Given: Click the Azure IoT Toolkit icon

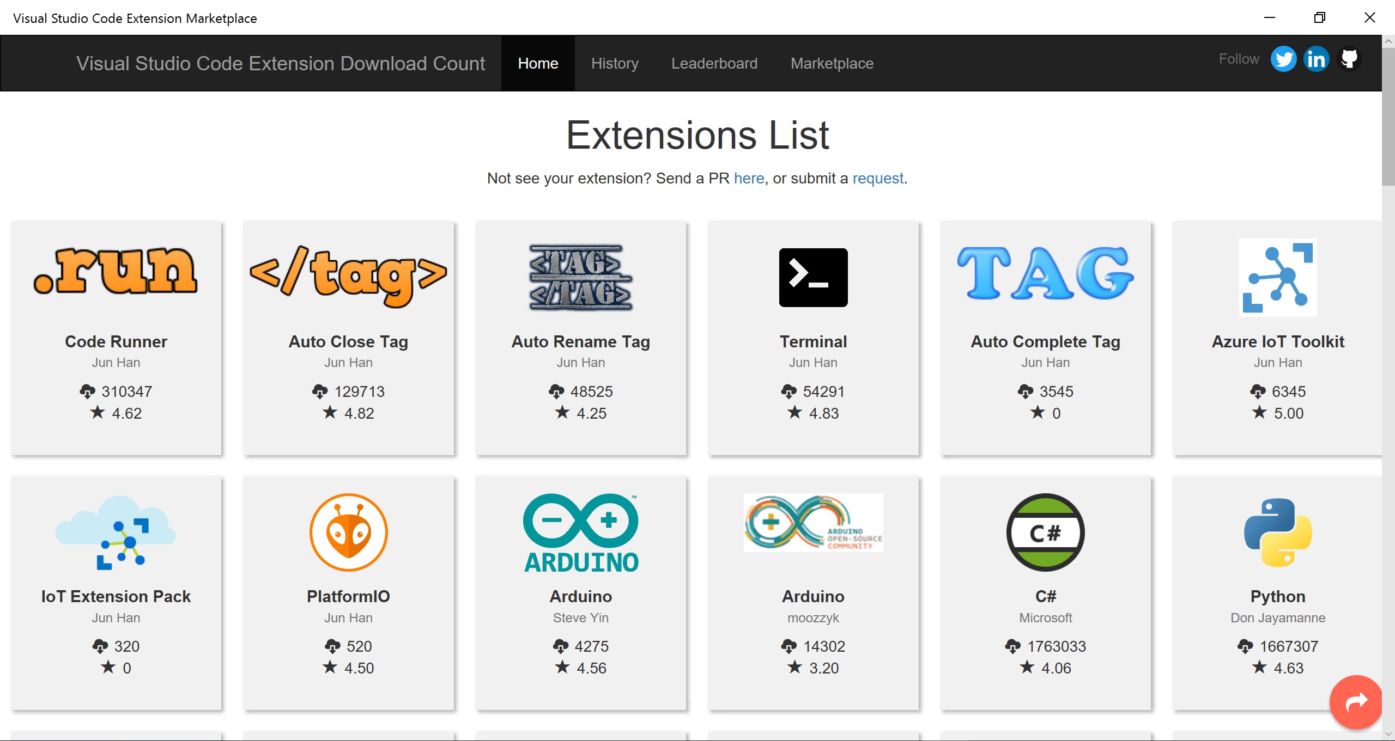Looking at the screenshot, I should click(x=1278, y=277).
